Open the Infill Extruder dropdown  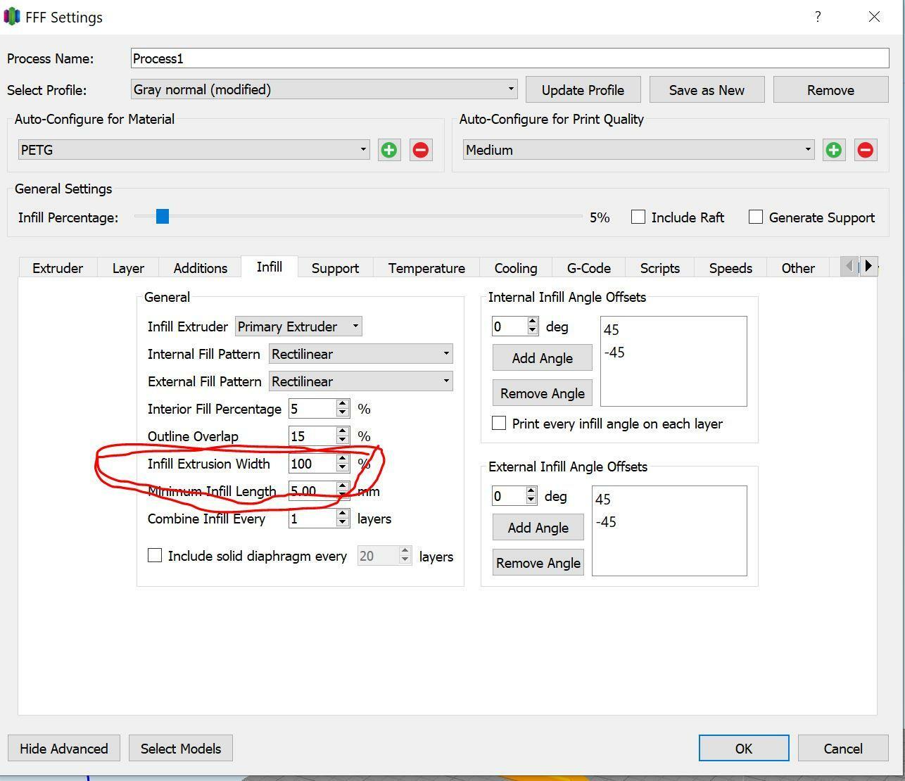pos(298,326)
